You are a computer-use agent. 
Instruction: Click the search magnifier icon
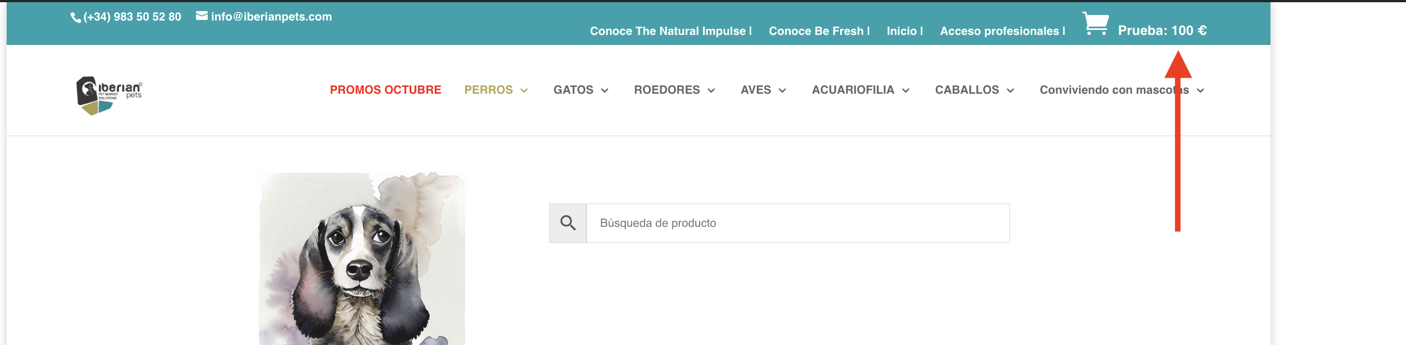coord(568,223)
